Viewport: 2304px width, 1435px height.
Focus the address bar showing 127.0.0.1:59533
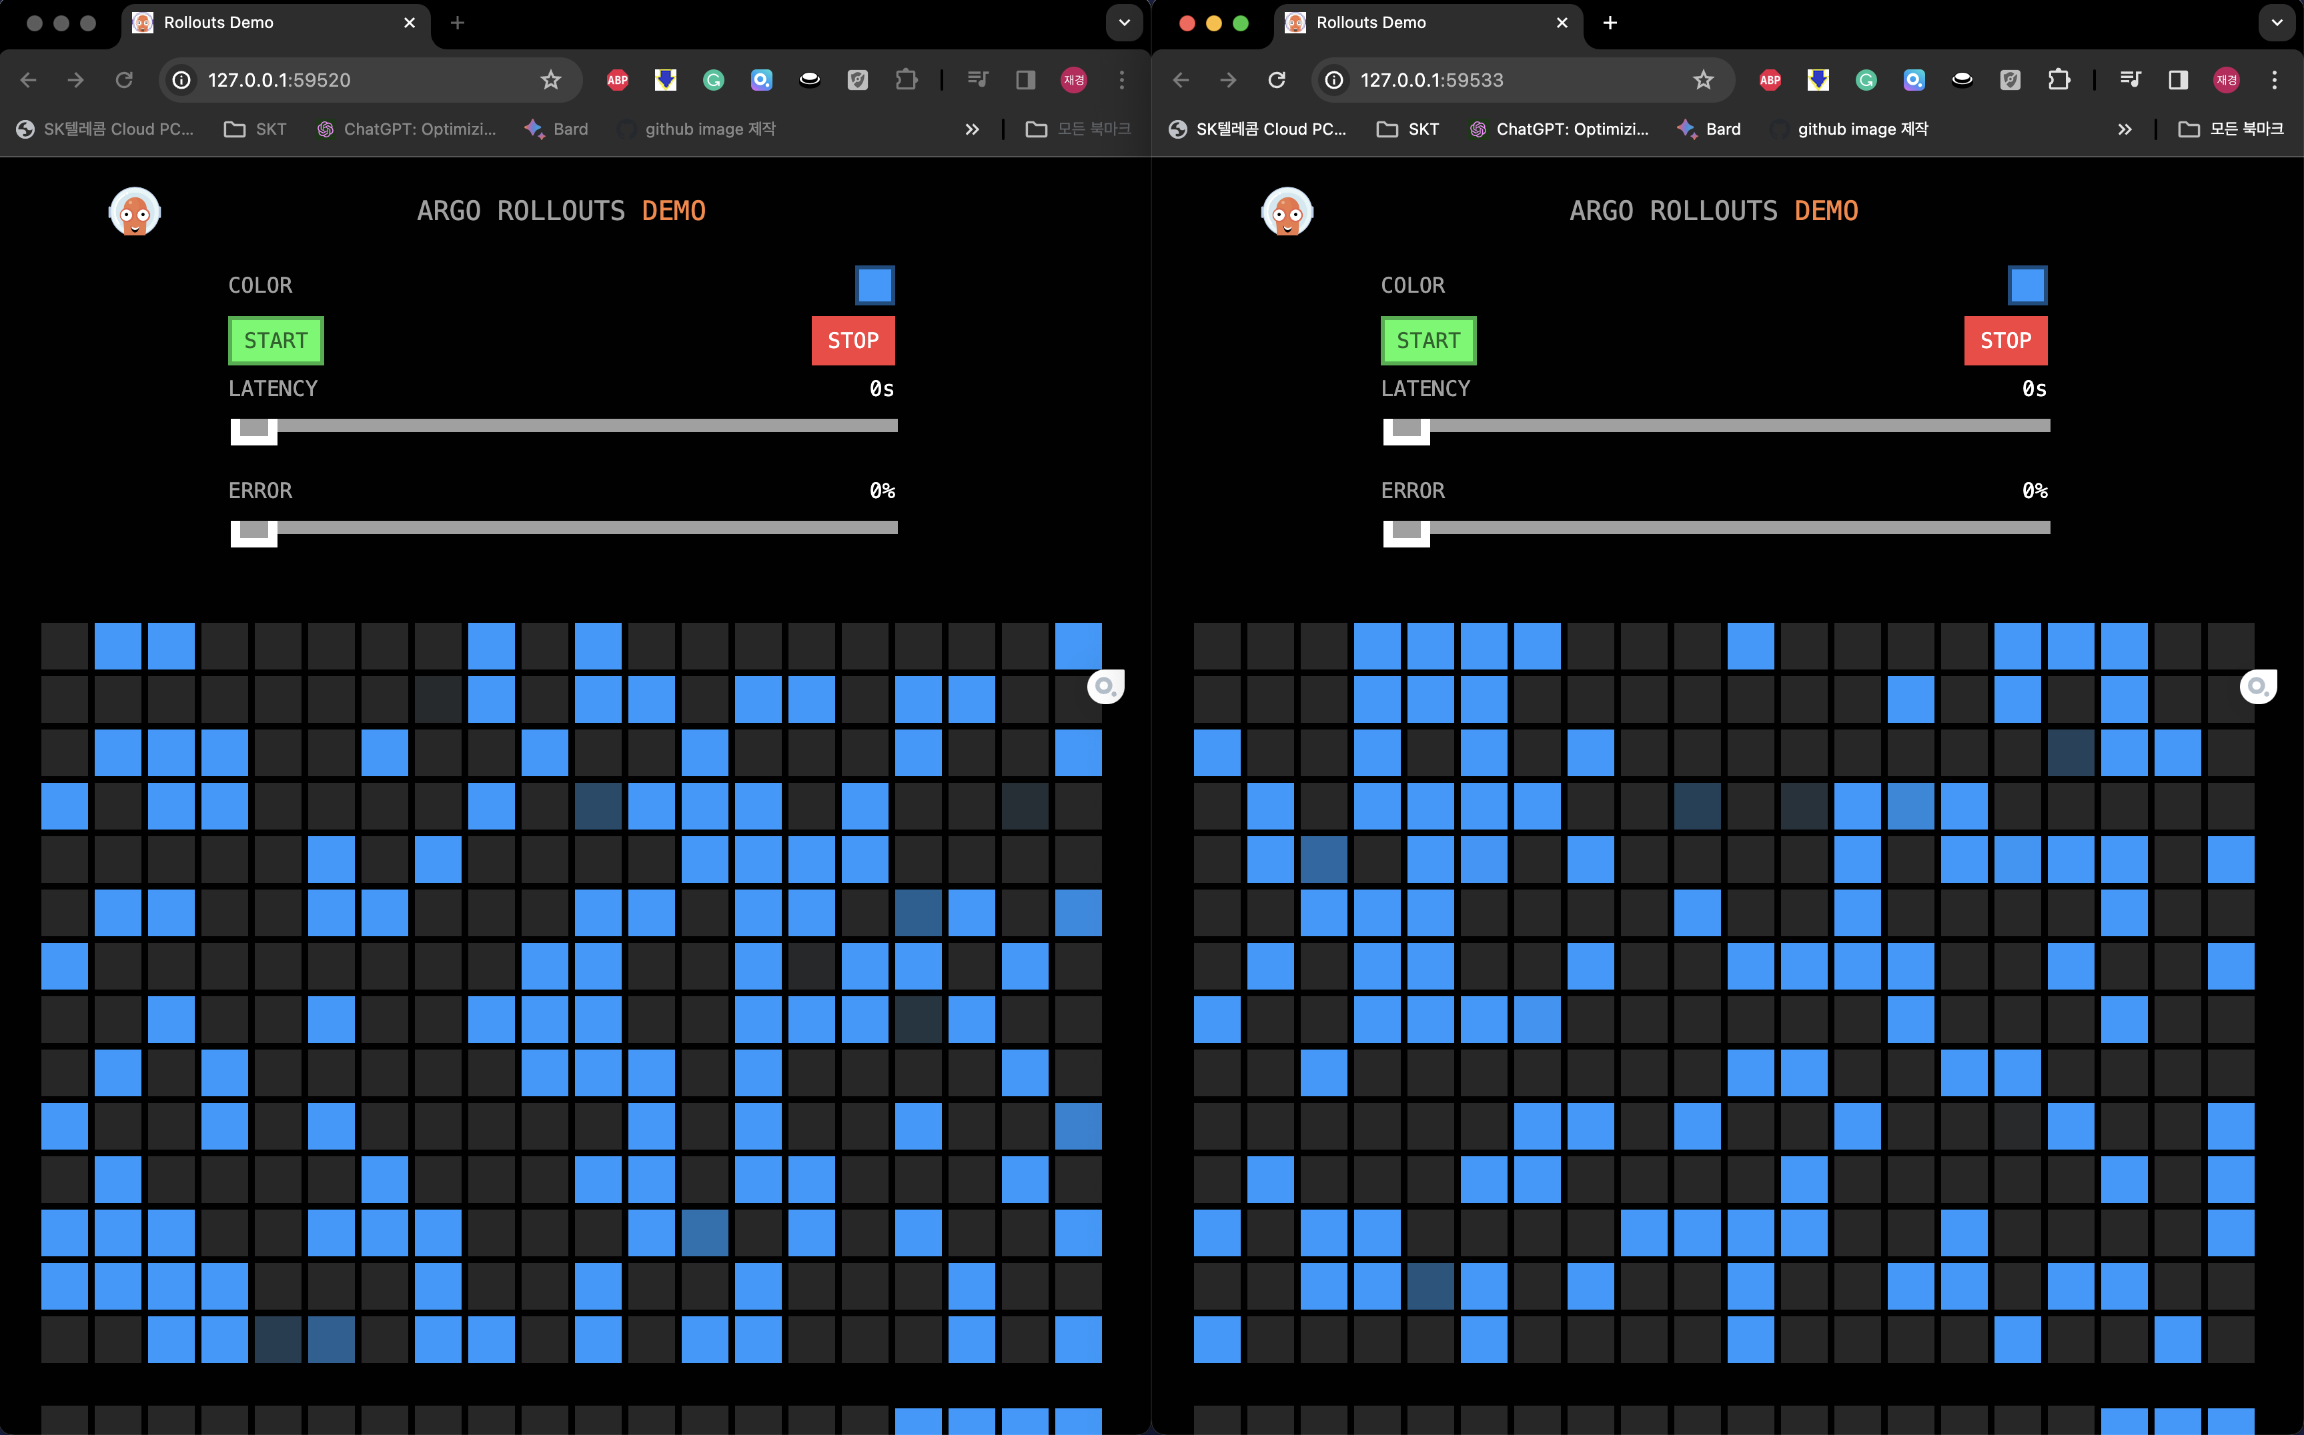point(1523,80)
